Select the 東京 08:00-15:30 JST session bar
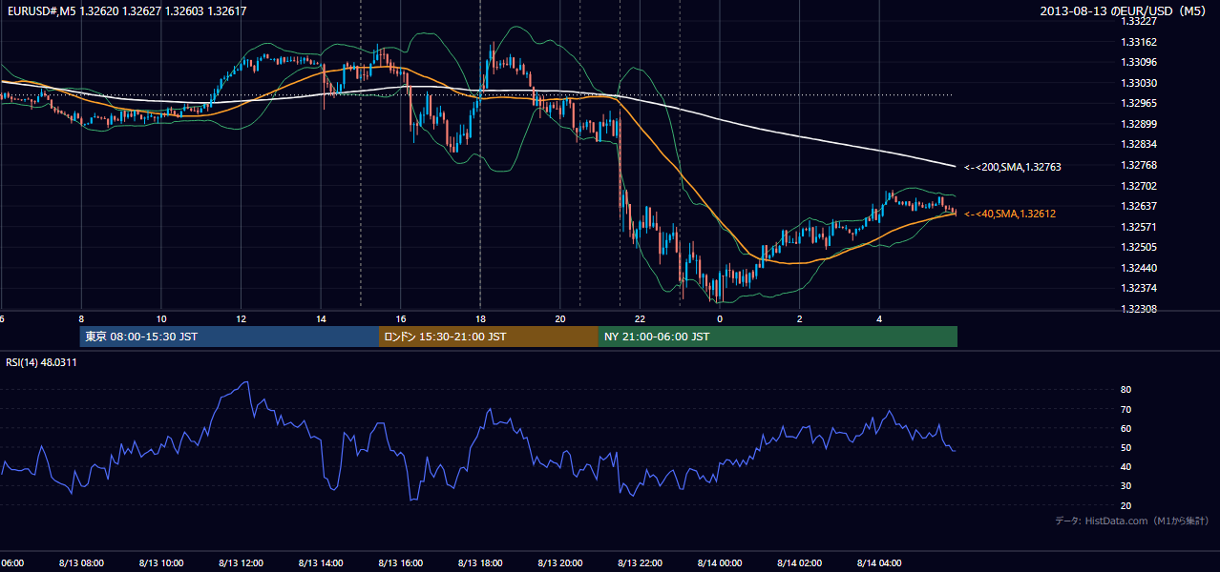Screen dimensions: 1220x572 [230, 337]
